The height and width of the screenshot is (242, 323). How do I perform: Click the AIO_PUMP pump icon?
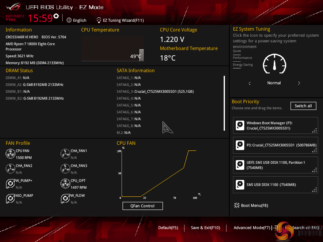point(10,198)
